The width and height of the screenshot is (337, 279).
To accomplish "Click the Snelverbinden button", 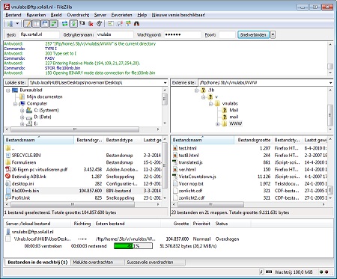I will click(x=253, y=34).
